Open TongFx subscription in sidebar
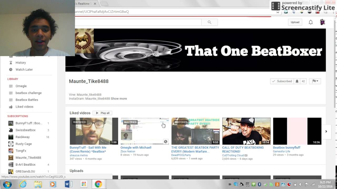This screenshot has width=337, height=189. point(21,151)
